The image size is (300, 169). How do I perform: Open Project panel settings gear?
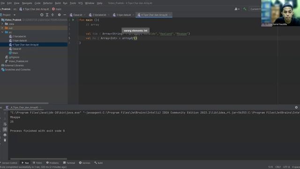tap(60, 15)
